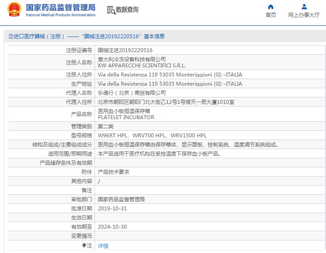Select PLATELET INCUBATOR text
326x253 pixels.
pos(126,117)
